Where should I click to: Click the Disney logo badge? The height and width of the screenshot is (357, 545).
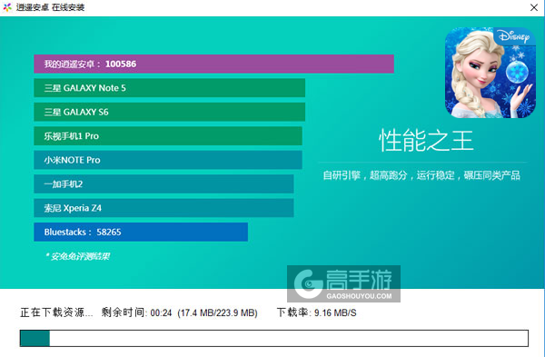click(514, 36)
